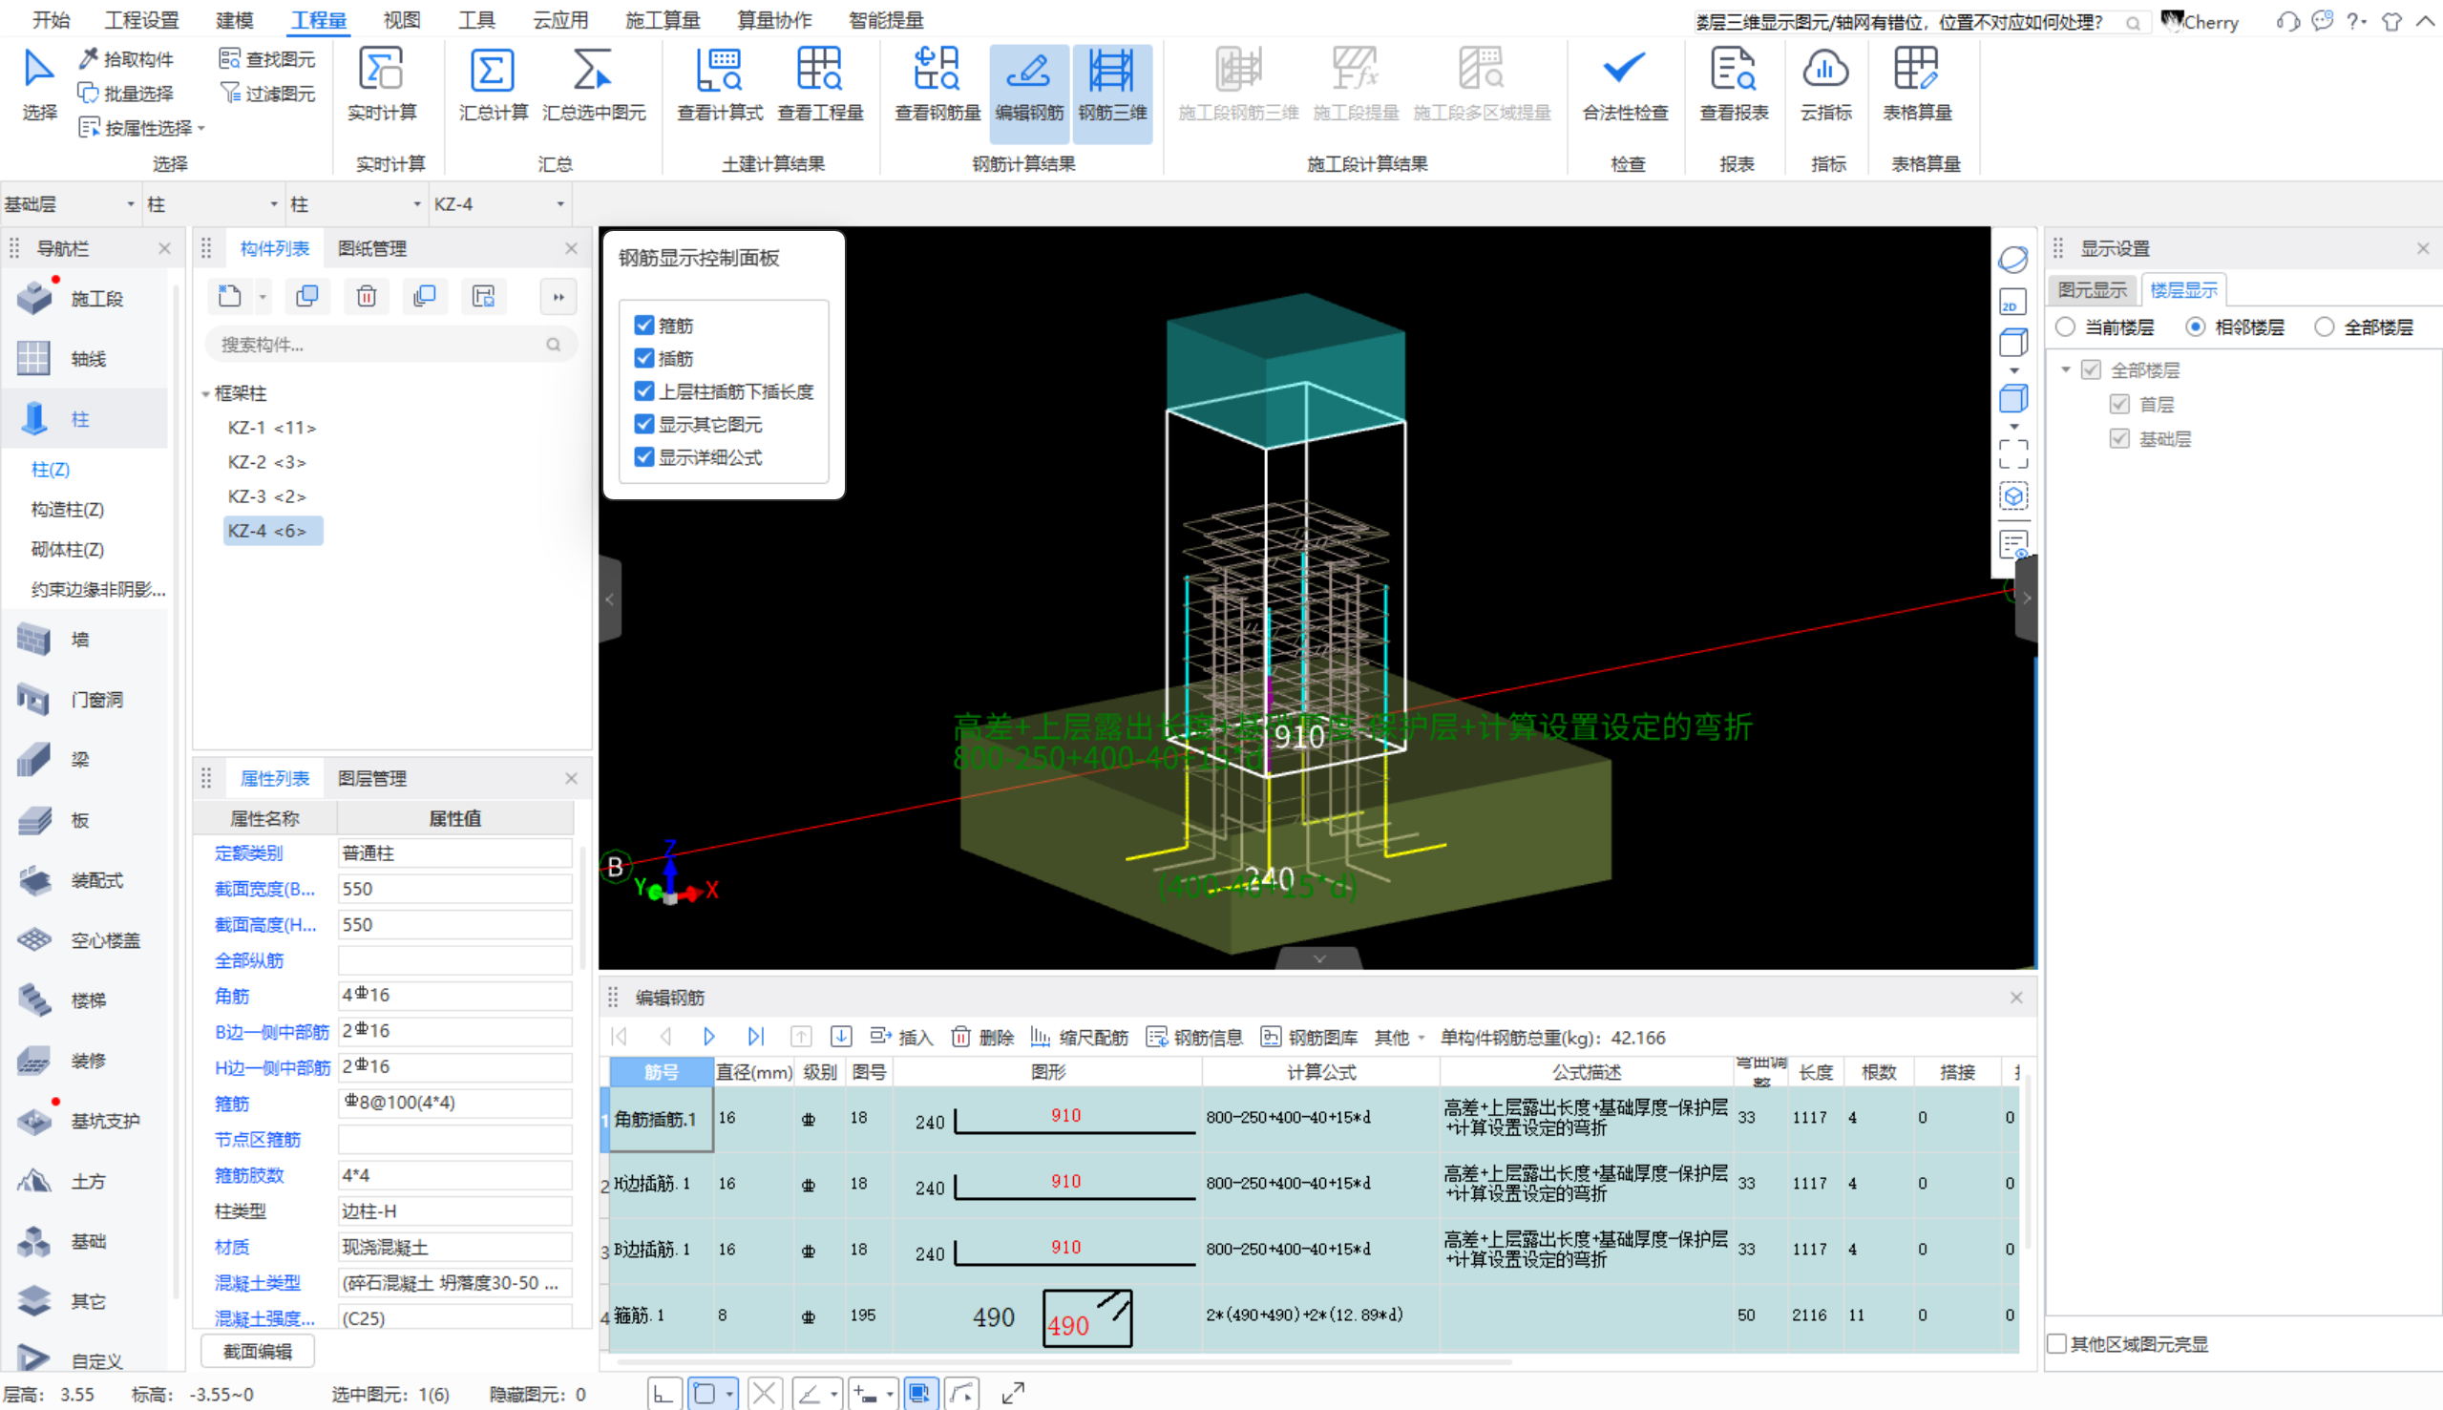Open 按属性选择 dropdown arrow
Image resolution: width=2443 pixels, height=1410 pixels.
pyautogui.click(x=201, y=129)
